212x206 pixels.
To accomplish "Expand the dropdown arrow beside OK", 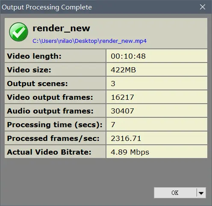I will click(201, 193).
